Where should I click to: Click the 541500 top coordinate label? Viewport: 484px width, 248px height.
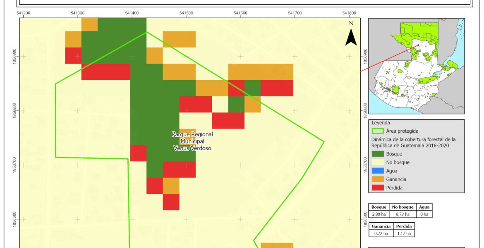(x=186, y=13)
